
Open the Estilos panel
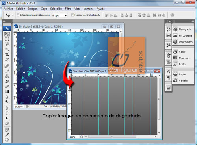183,64
